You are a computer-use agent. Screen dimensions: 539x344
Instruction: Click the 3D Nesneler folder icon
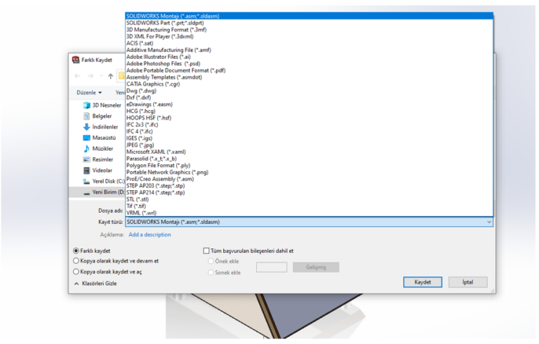click(x=87, y=105)
